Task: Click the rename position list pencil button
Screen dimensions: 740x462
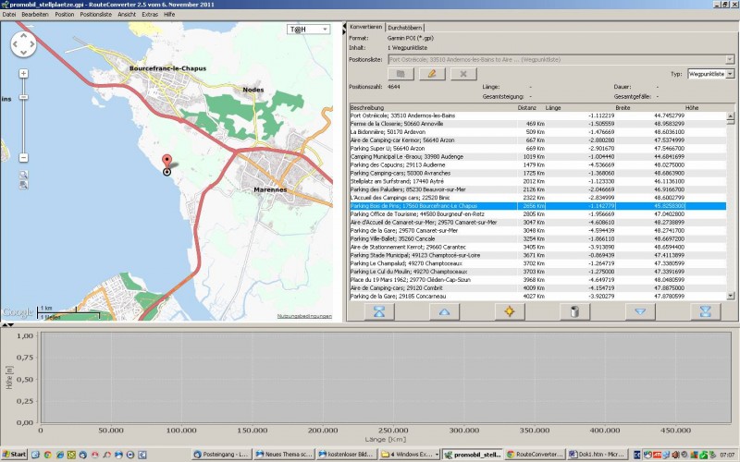Action: pyautogui.click(x=431, y=73)
